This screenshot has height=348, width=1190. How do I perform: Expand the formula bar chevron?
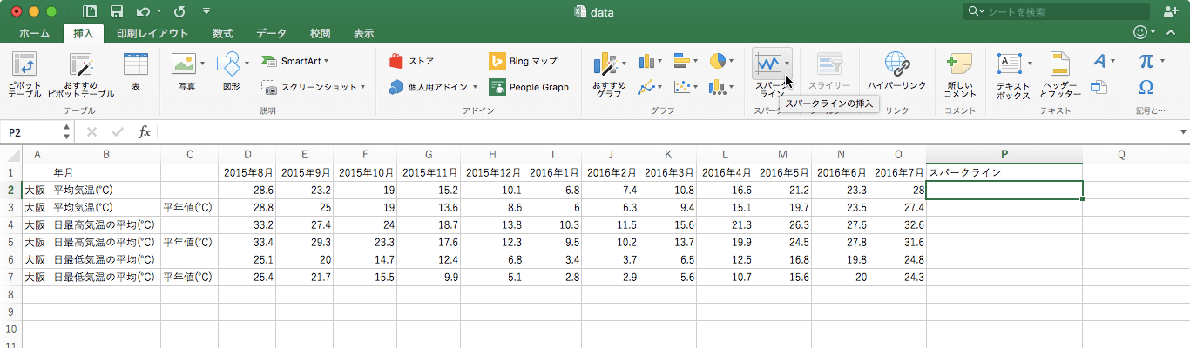pos(1183,132)
